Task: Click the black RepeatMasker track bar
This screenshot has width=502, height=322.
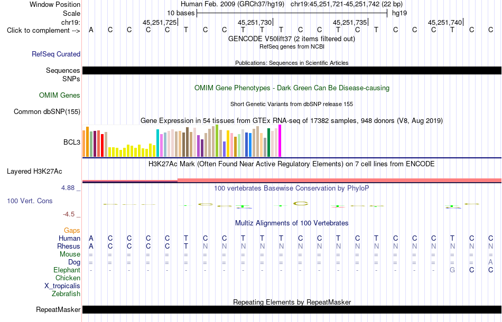Action: tap(292, 309)
